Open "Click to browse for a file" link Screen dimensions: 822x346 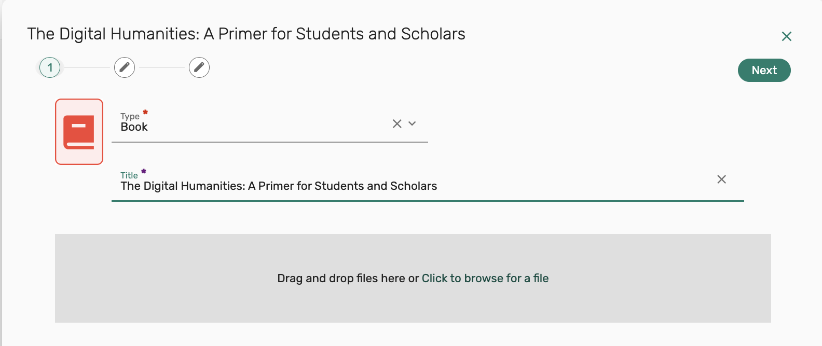tap(485, 279)
